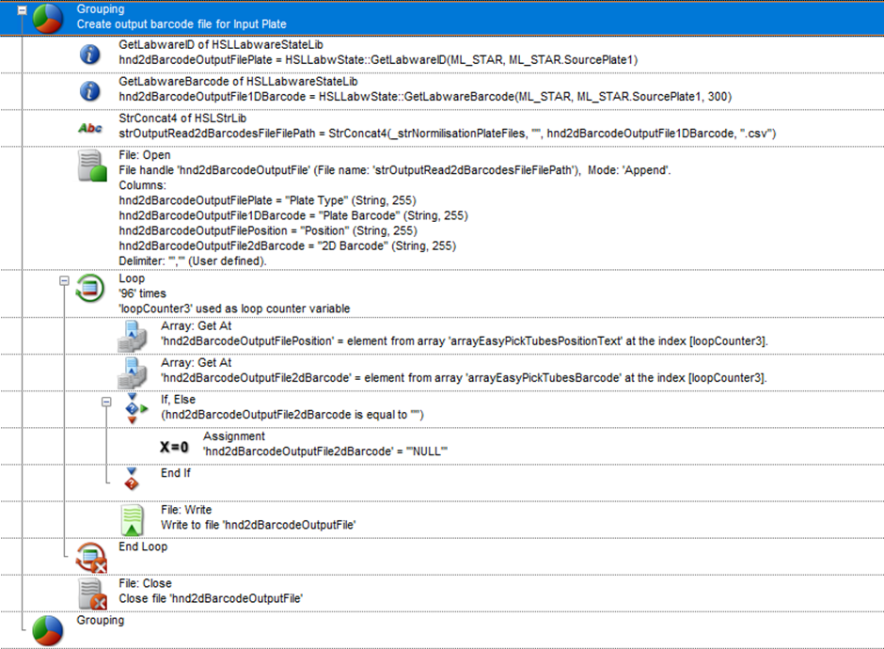Click the If, Else branch icon
Viewport: 884px width, 649px height.
click(133, 409)
